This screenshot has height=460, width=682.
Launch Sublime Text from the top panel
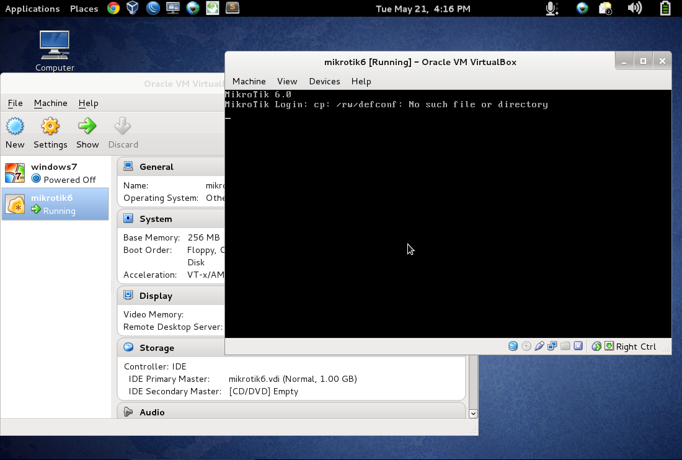tap(232, 8)
